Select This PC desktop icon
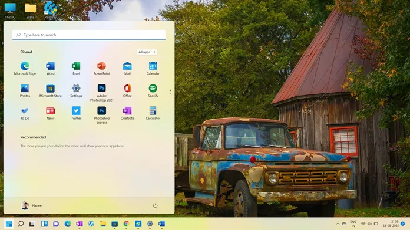 10,11
